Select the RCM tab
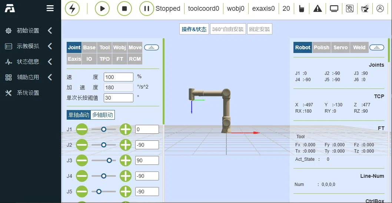The height and width of the screenshot is (203, 392). coord(135,59)
